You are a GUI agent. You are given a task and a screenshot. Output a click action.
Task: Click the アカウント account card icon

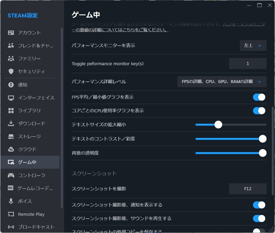pyautogui.click(x=11, y=33)
